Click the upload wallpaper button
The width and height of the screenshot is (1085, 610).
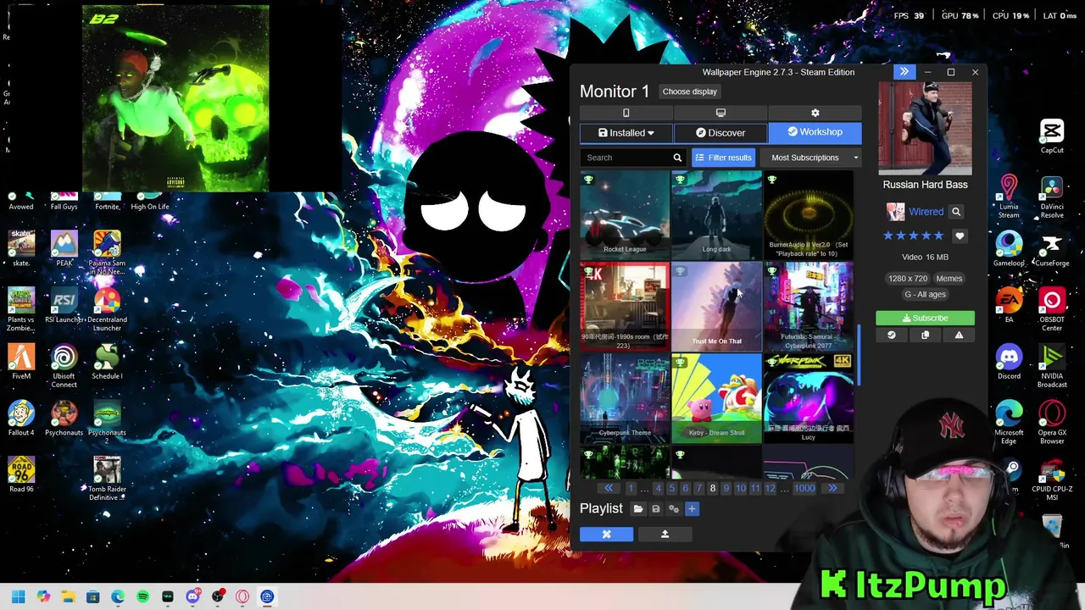click(x=665, y=534)
